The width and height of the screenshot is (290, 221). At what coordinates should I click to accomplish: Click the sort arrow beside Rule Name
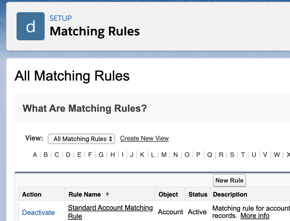[x=107, y=194]
